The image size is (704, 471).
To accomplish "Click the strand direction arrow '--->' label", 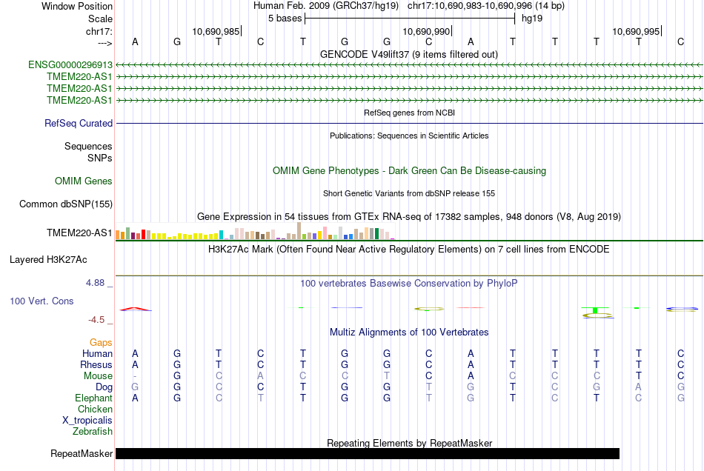I will [x=104, y=43].
